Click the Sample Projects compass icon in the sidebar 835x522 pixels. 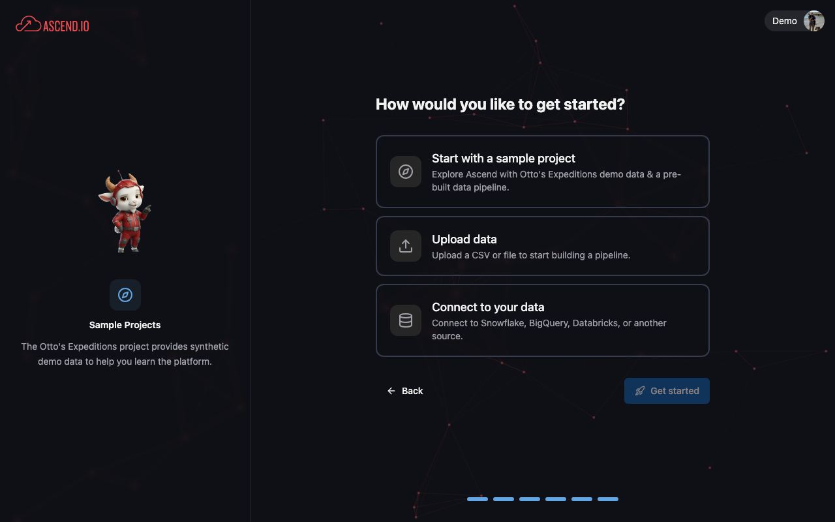(125, 295)
